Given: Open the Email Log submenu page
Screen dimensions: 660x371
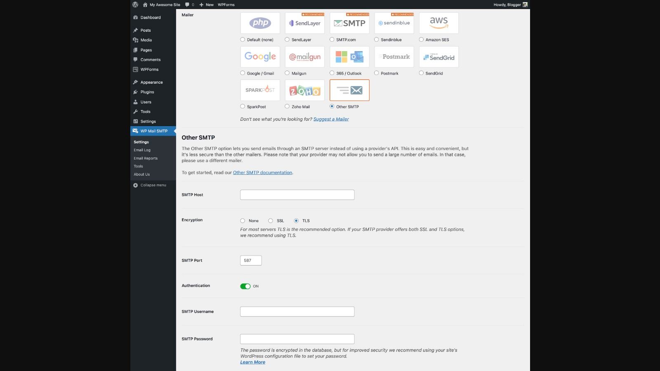Looking at the screenshot, I should click(x=142, y=150).
